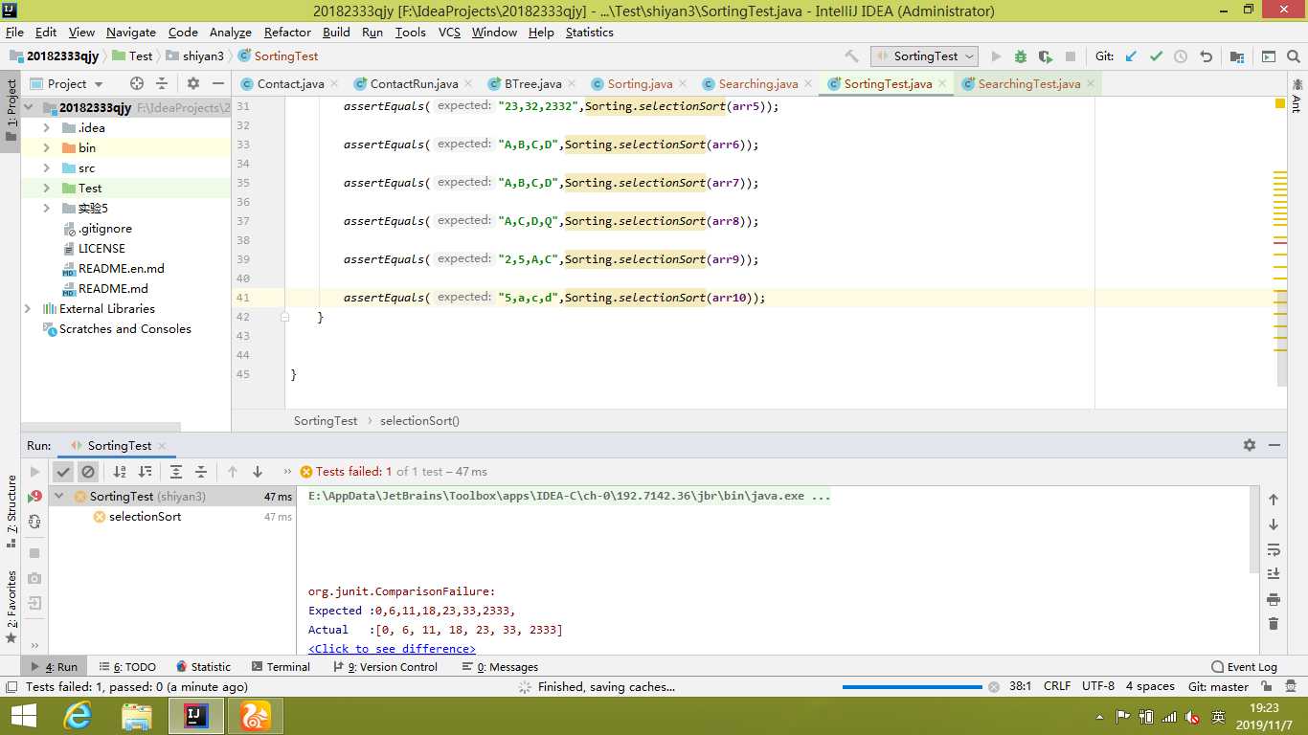This screenshot has height=735, width=1308.
Task: Switch to Sorting.java editor tab
Action: 640,83
